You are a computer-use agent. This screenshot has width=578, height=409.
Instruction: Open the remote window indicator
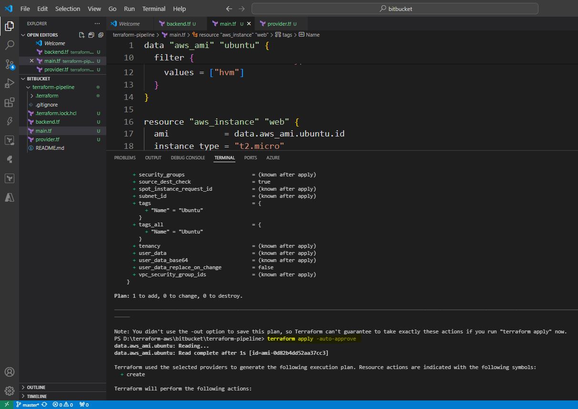pos(6,405)
